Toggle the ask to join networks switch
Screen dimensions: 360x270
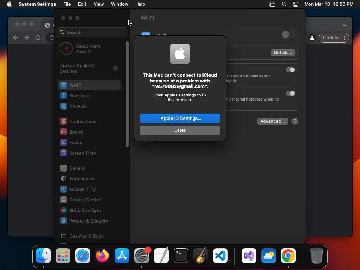(x=290, y=70)
